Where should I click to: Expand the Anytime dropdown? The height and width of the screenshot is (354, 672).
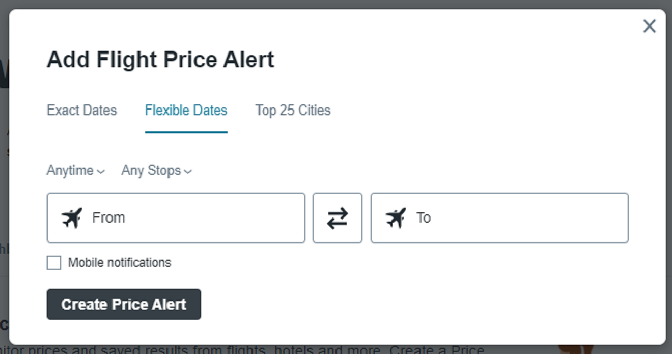(x=70, y=170)
